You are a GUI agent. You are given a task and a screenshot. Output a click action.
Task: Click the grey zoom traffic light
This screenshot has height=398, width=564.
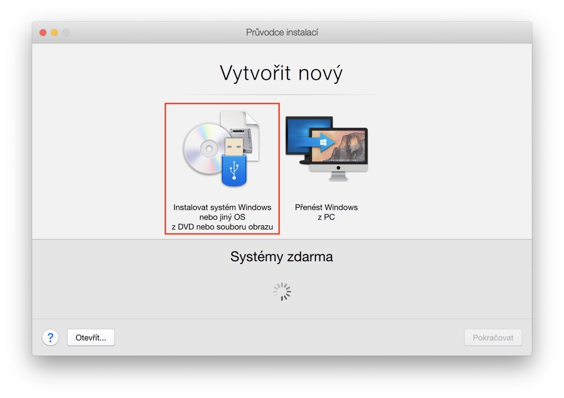66,32
